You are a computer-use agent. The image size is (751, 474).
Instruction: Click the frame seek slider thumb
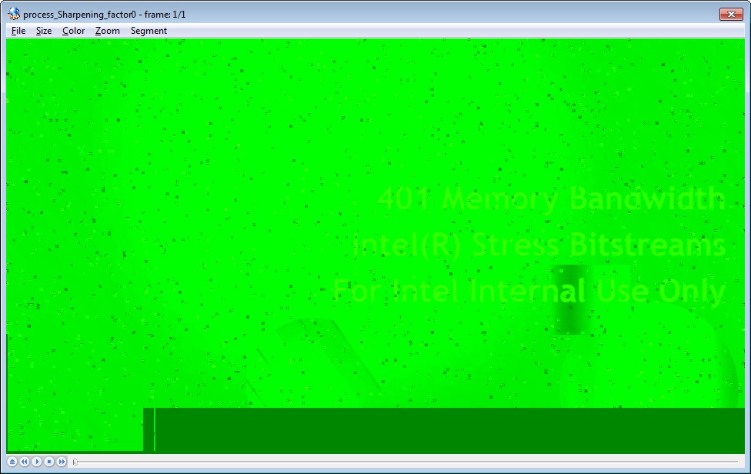tap(75, 462)
